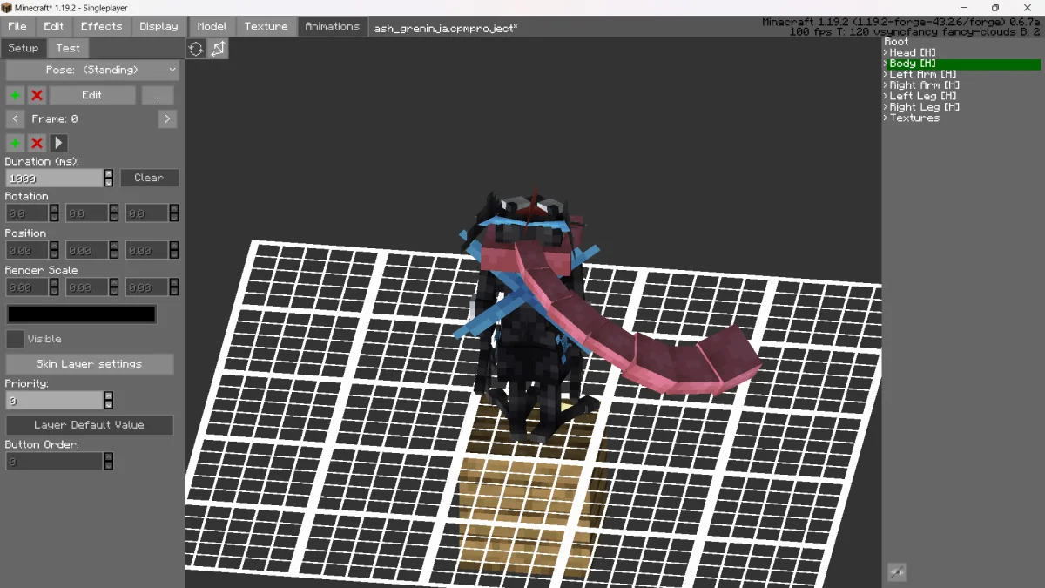Viewport: 1045px width, 588px height.
Task: Increase Button Order with up stepper arrow
Action: [109, 457]
